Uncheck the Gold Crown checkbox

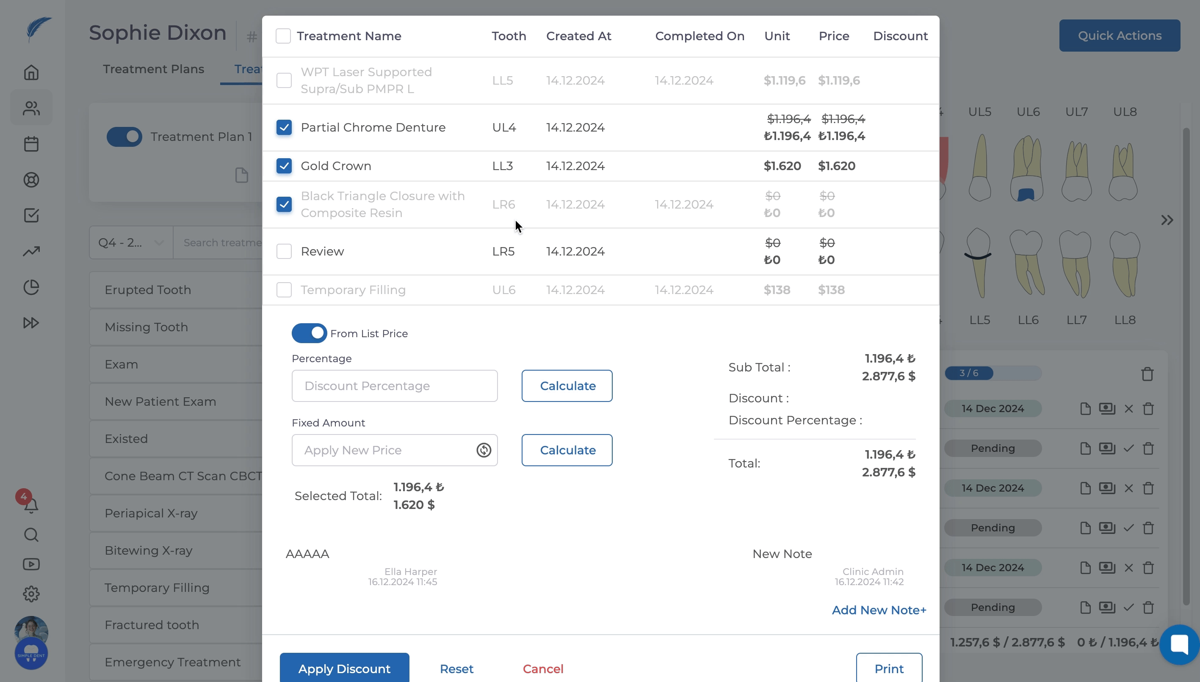[284, 166]
